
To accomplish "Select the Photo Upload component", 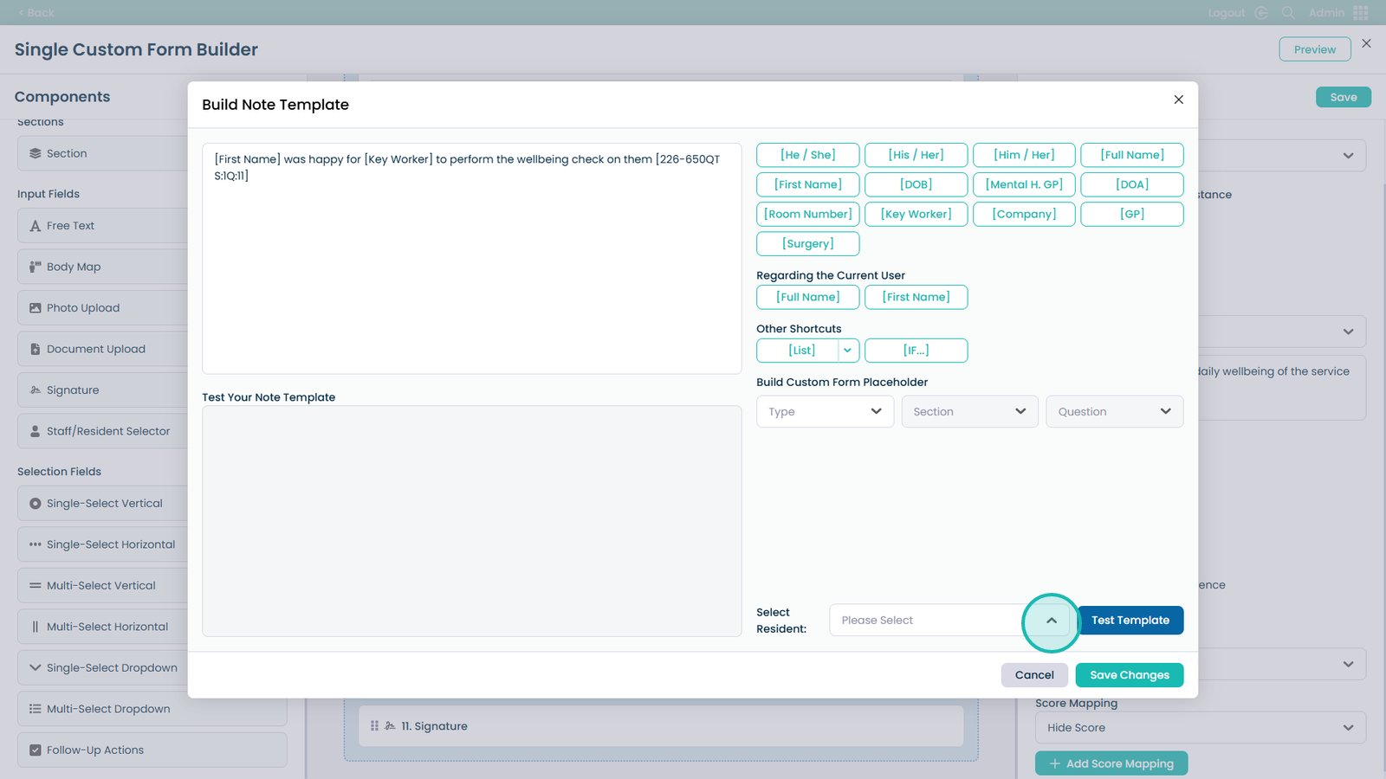I will [x=152, y=308].
